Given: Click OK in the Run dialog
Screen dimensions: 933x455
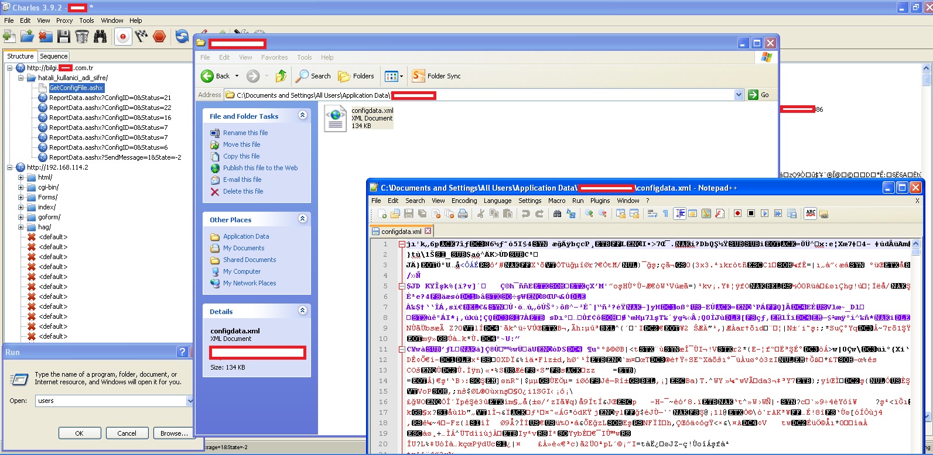Looking at the screenshot, I should coord(79,433).
